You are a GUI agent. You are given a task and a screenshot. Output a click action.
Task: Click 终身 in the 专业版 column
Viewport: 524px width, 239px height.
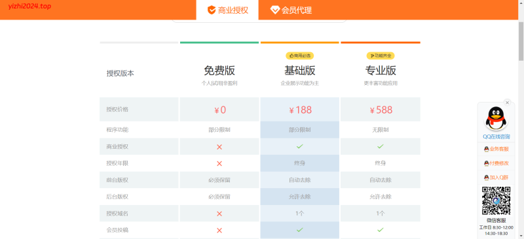point(381,163)
